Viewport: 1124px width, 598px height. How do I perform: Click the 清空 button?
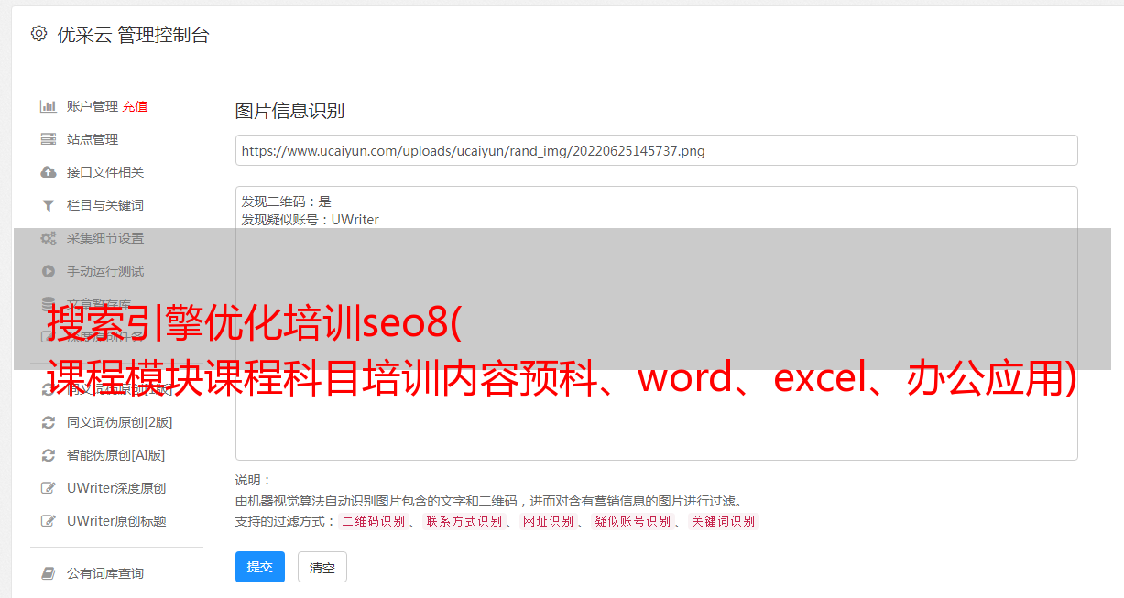tap(322, 567)
